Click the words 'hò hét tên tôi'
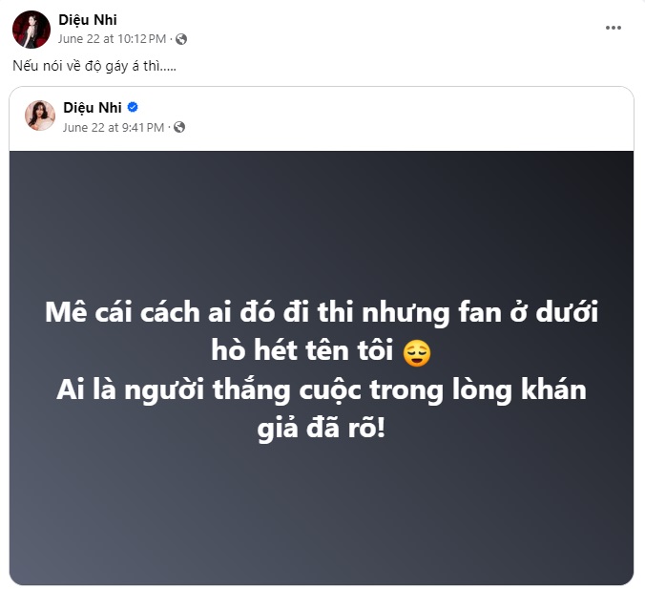The height and width of the screenshot is (589, 645). [x=302, y=350]
